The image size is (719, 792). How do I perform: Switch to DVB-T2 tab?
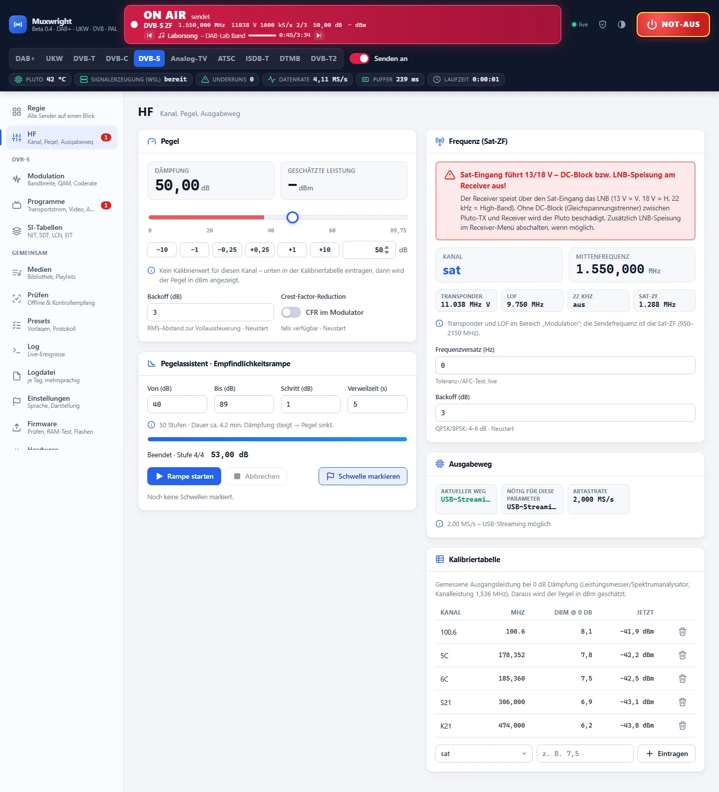(x=324, y=58)
